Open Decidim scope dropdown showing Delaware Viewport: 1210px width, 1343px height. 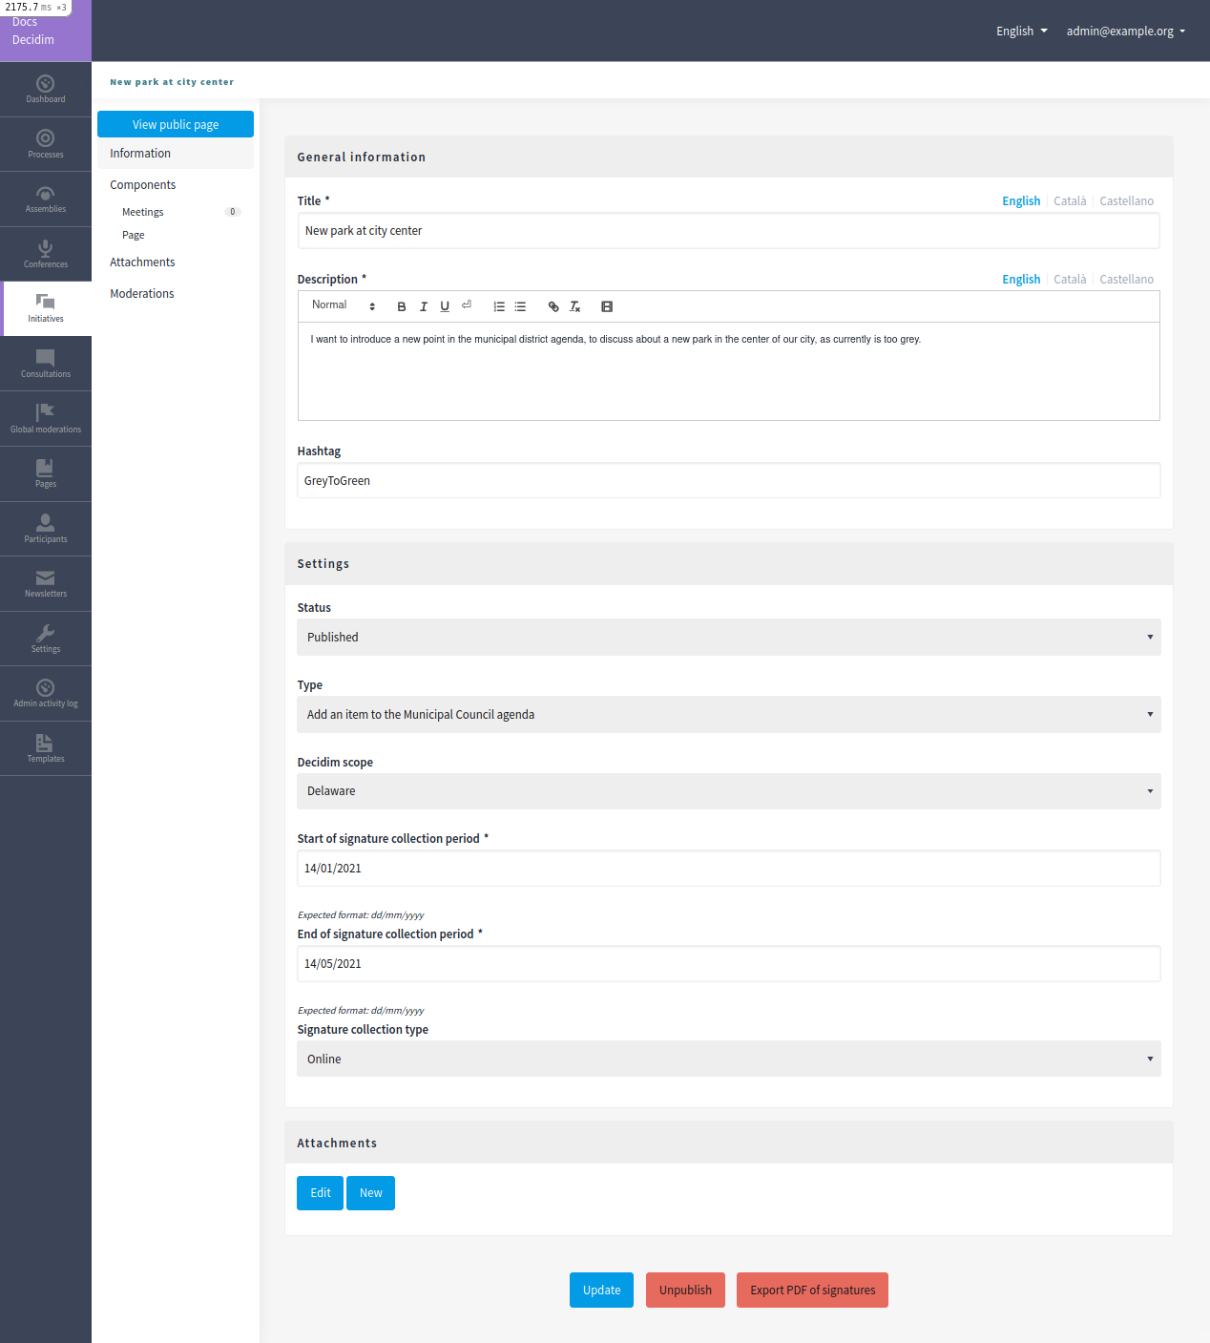click(x=729, y=791)
